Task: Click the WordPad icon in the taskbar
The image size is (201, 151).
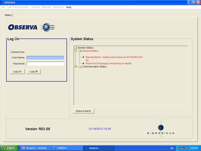Action: coord(24,148)
